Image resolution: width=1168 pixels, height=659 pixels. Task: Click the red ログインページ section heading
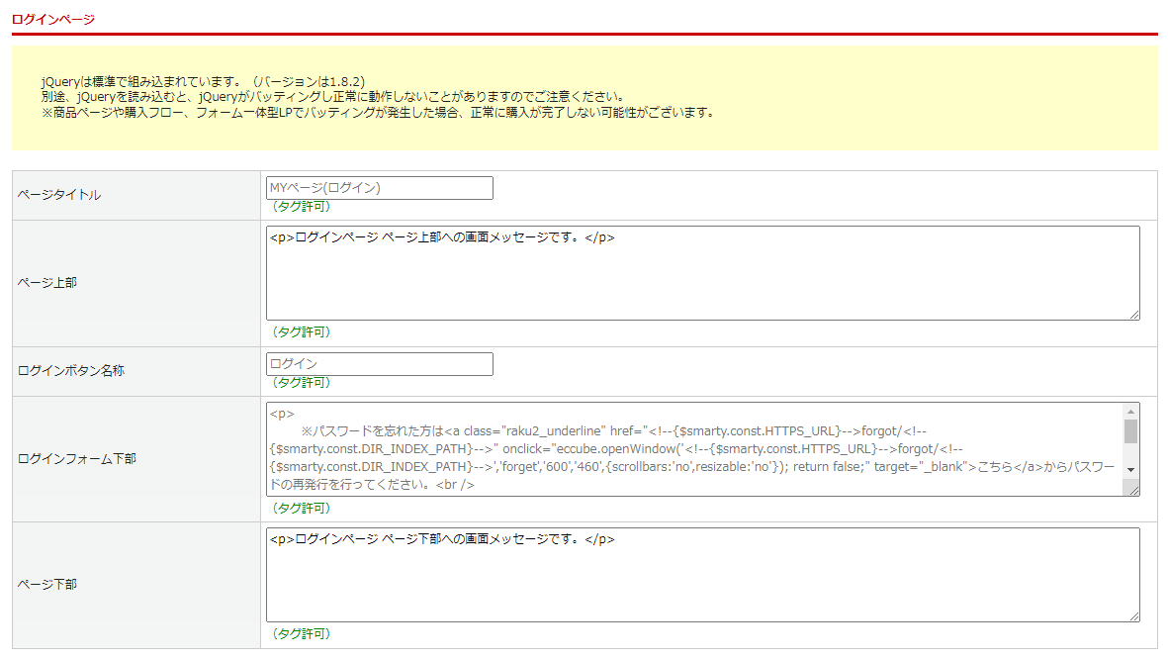point(53,19)
